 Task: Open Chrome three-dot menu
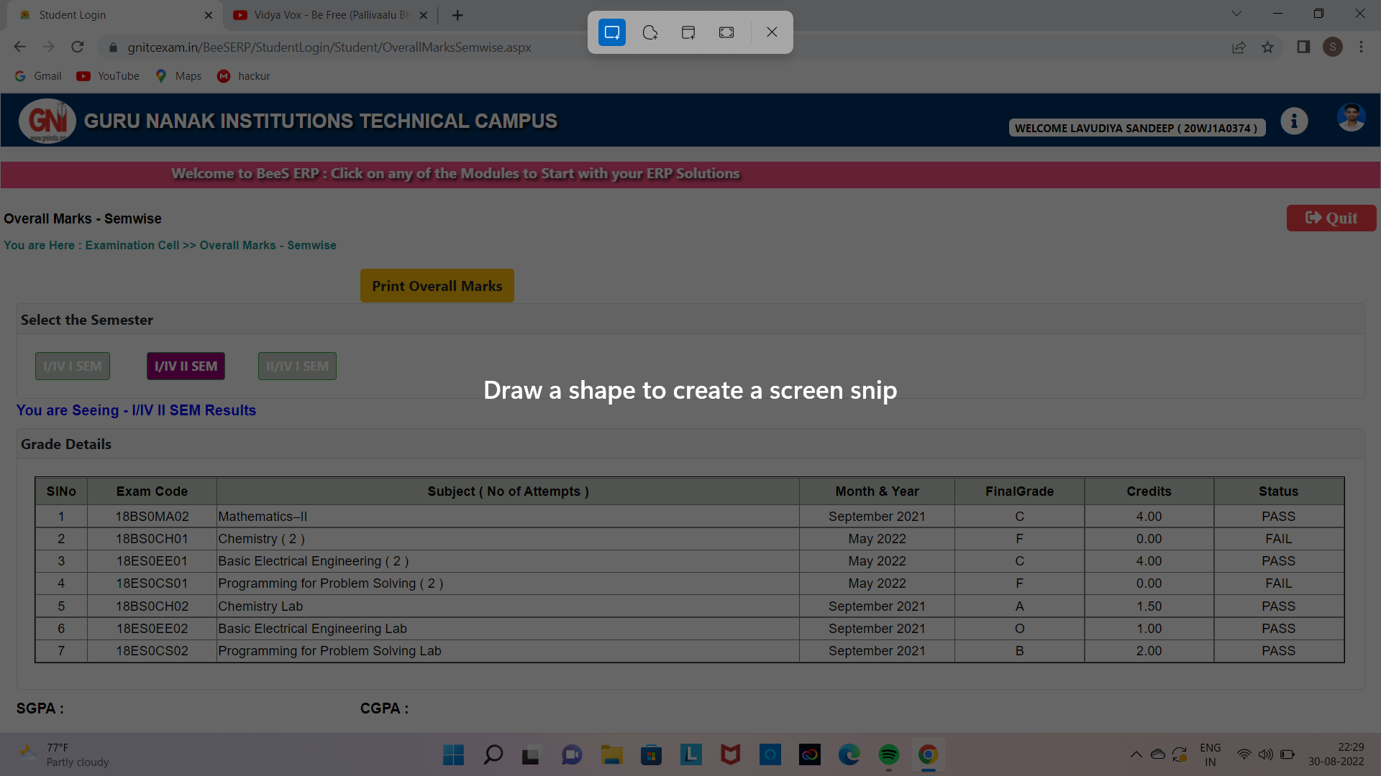(1361, 47)
